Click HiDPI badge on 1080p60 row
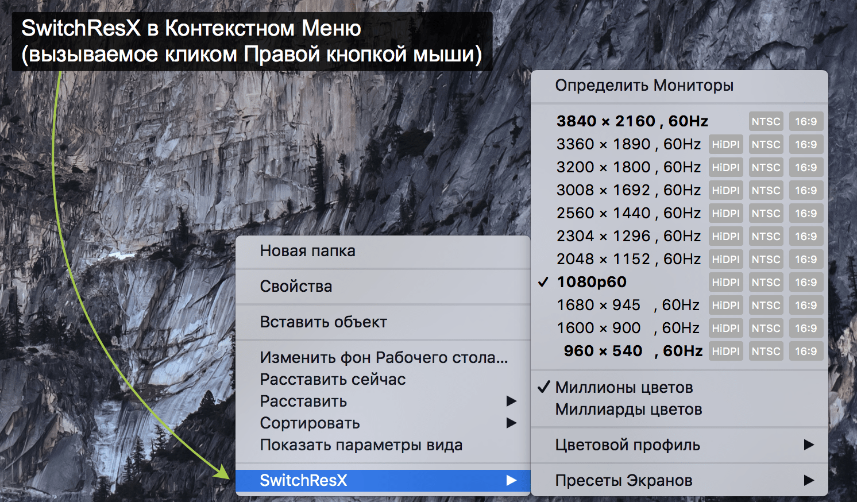 (726, 282)
